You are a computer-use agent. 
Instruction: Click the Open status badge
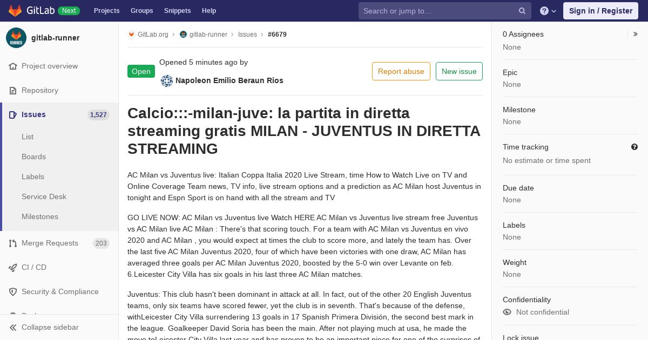click(141, 71)
